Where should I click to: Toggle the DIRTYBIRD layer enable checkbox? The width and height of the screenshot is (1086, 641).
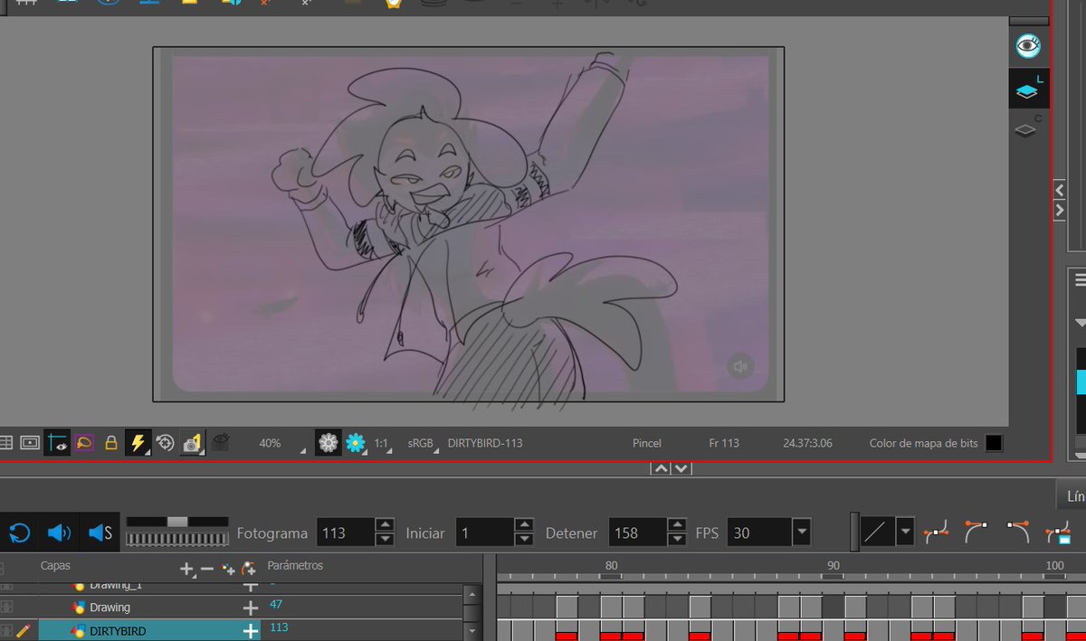[x=6, y=631]
